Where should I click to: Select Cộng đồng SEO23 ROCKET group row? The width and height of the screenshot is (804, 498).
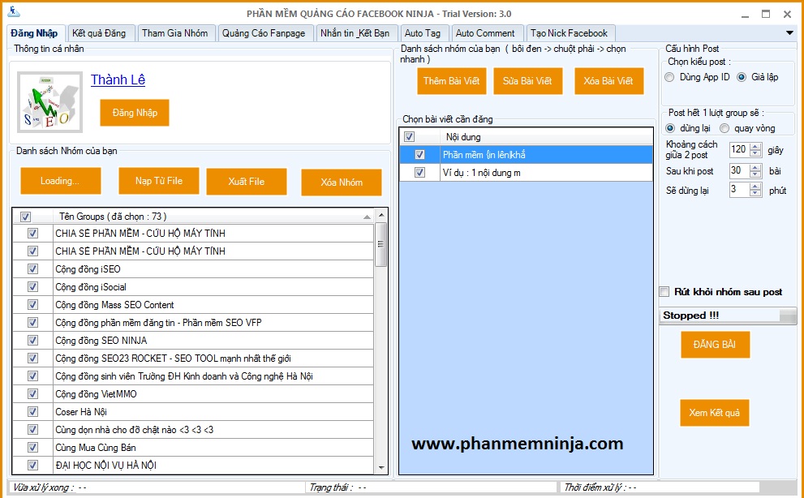tap(213, 358)
